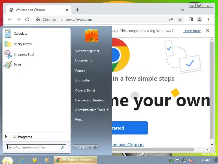Click Safely Remove Hardware tray icon
Screen dimensions: 218x164
pyautogui.click(x=171, y=160)
